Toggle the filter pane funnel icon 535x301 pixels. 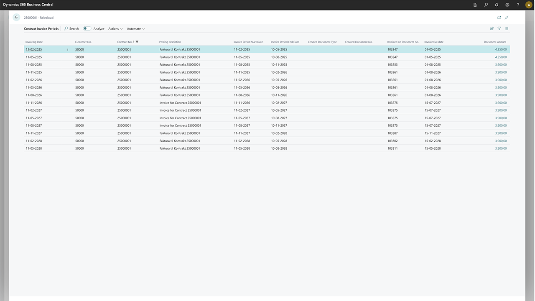point(499,28)
